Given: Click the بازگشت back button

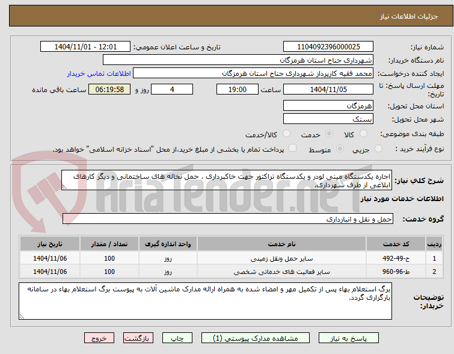Looking at the screenshot, I should [138, 338].
